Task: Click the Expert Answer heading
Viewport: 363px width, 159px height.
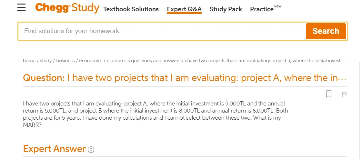Action: click(55, 149)
